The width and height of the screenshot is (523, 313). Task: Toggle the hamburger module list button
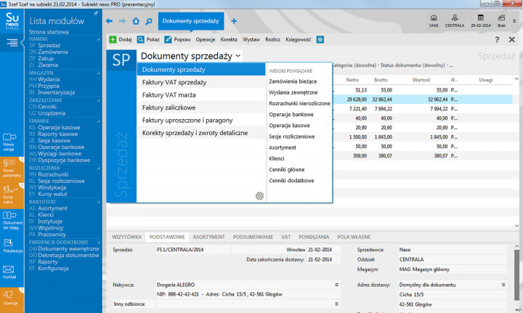(12, 44)
